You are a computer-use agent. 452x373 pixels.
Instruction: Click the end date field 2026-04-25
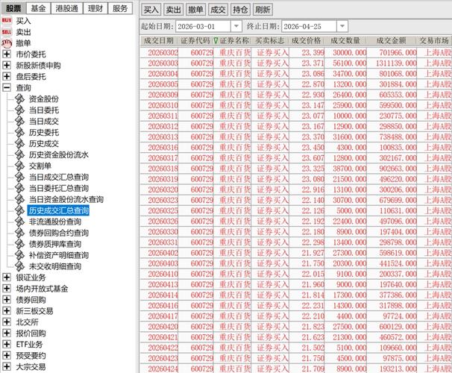point(310,26)
